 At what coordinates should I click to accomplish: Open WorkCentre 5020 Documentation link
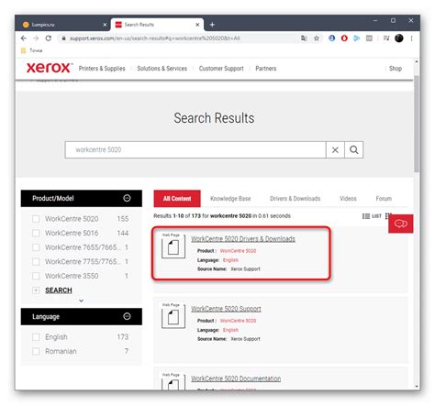pyautogui.click(x=236, y=378)
